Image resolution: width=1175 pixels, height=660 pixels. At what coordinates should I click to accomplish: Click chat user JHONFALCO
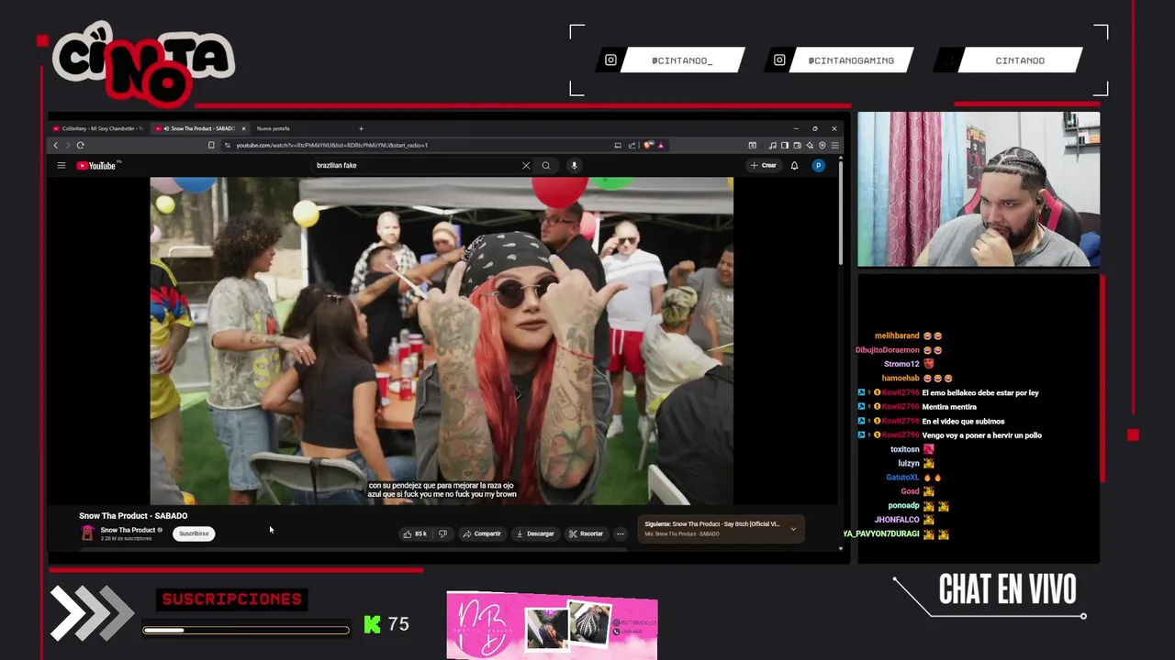click(897, 520)
